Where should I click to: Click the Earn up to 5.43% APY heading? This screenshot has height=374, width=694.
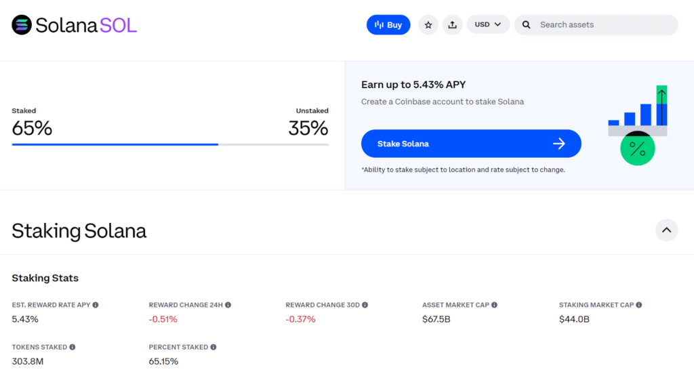coord(413,85)
